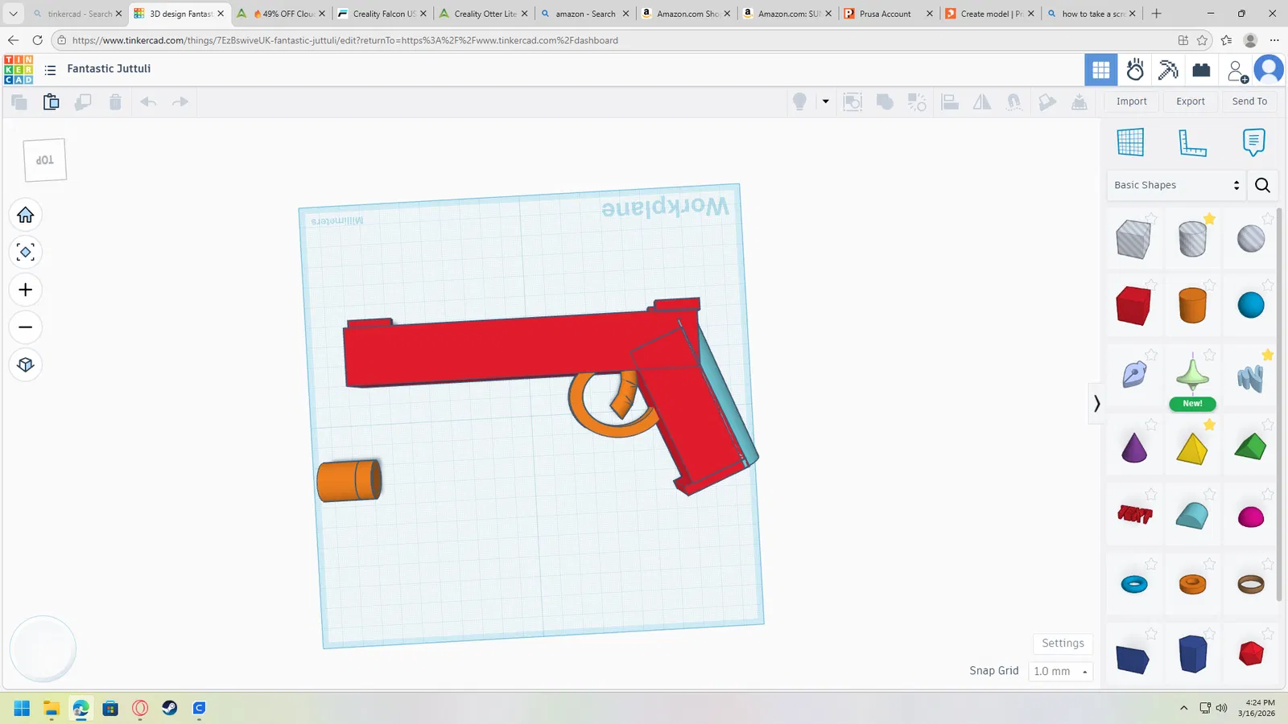This screenshot has width=1288, height=724.
Task: Collapse the shapes panel chevron
Action: [x=1096, y=403]
